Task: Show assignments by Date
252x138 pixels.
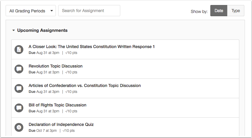Action: click(219, 11)
